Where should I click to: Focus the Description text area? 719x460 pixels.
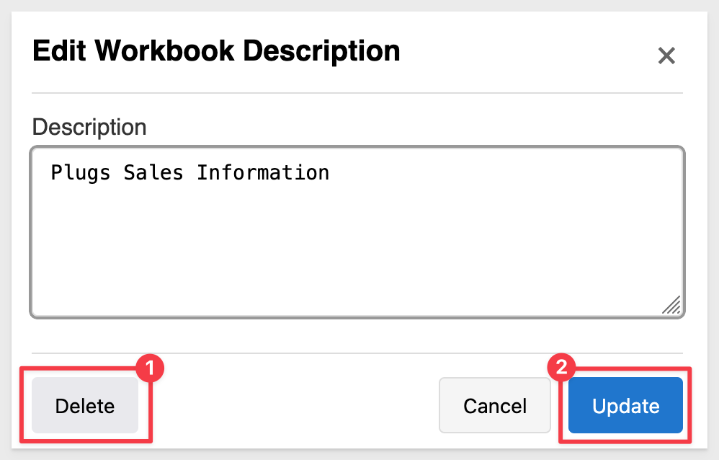[357, 232]
